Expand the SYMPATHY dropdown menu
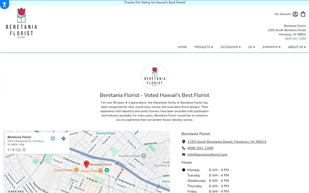 [x=271, y=47]
